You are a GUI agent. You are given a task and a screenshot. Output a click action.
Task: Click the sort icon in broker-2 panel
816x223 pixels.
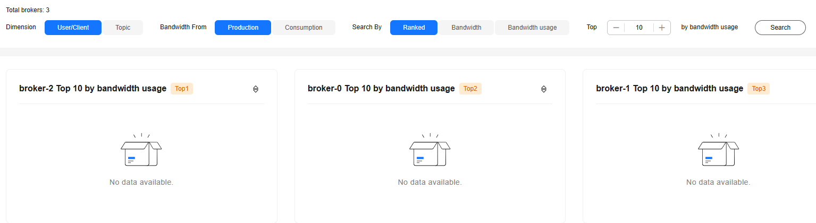click(256, 89)
